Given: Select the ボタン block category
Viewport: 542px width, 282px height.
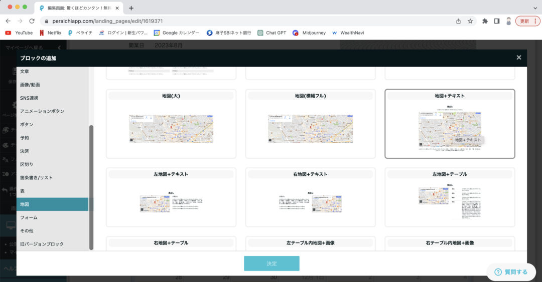Looking at the screenshot, I should tap(53, 124).
